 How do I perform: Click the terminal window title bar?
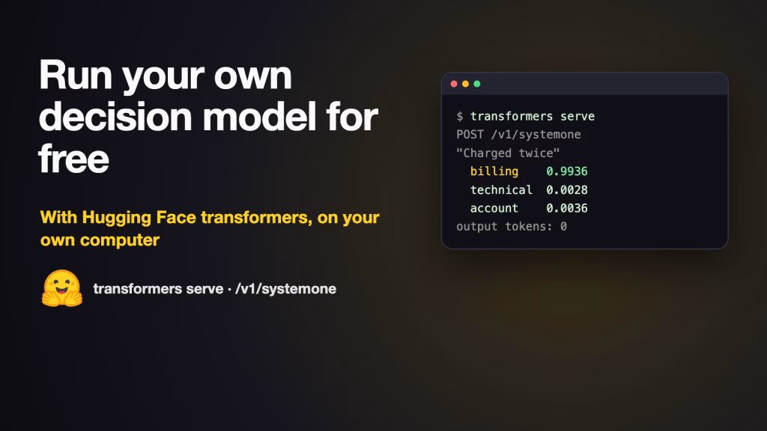(584, 84)
